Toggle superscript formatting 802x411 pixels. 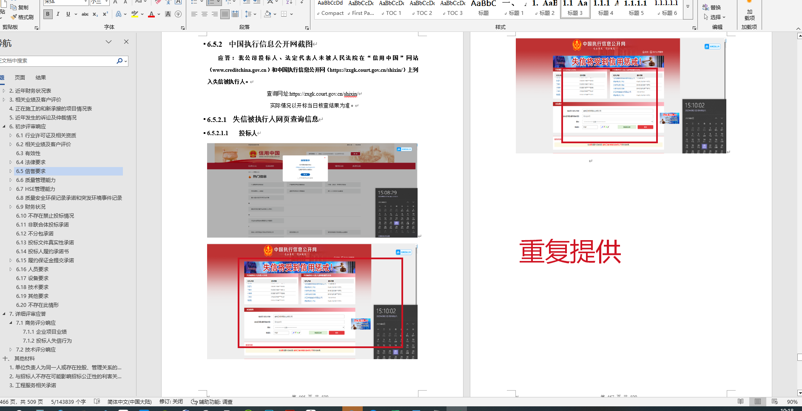[x=105, y=14]
